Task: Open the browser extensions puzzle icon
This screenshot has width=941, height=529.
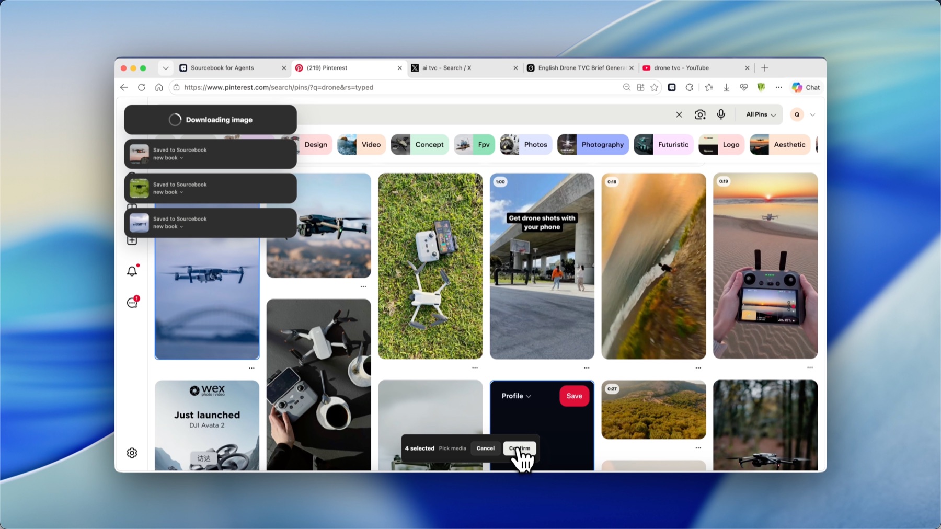Action: (x=690, y=87)
